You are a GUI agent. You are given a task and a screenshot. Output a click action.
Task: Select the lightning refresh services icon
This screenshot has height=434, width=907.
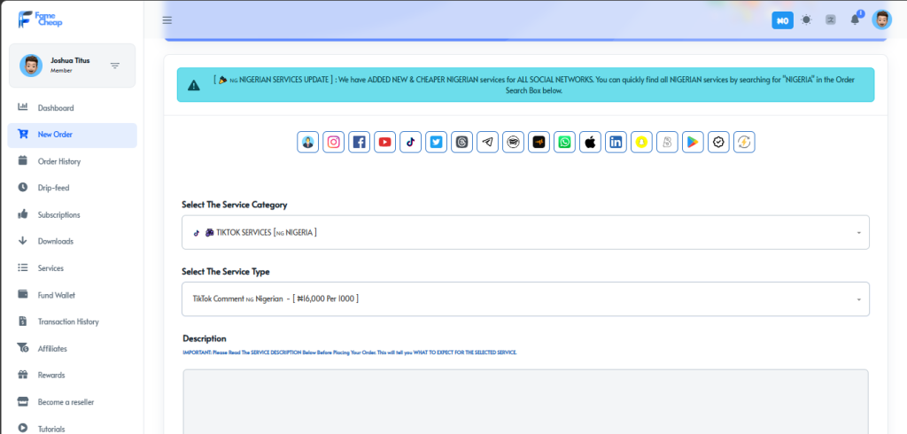click(x=744, y=142)
